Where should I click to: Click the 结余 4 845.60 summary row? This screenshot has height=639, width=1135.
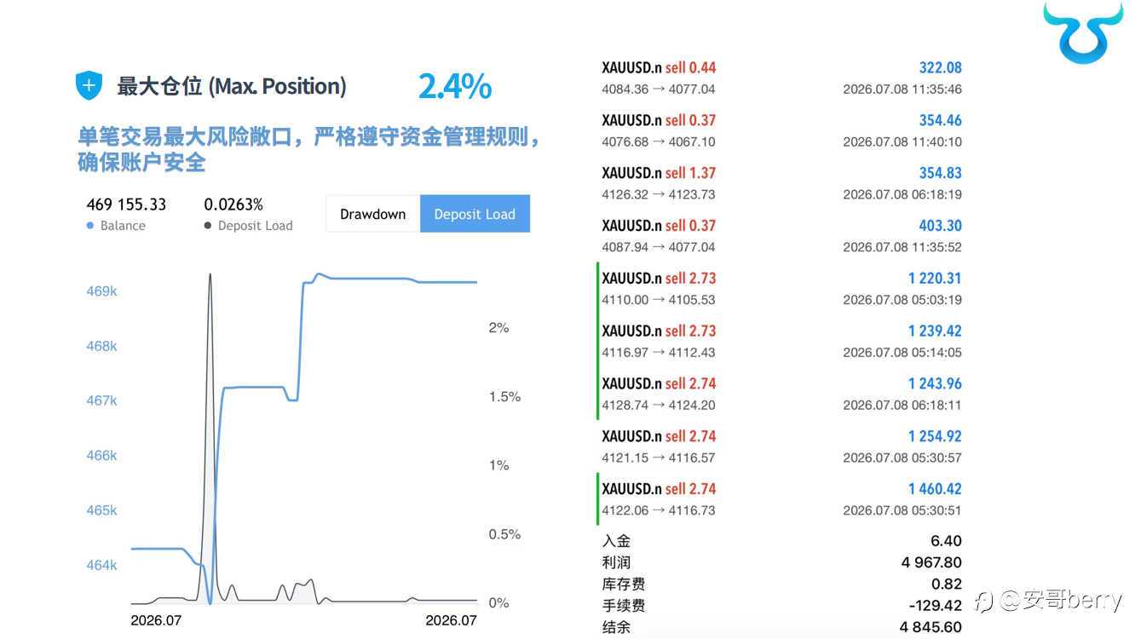[x=781, y=627]
